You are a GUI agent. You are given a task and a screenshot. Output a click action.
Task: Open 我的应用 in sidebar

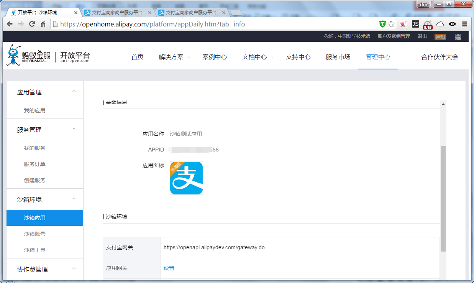pyautogui.click(x=34, y=110)
